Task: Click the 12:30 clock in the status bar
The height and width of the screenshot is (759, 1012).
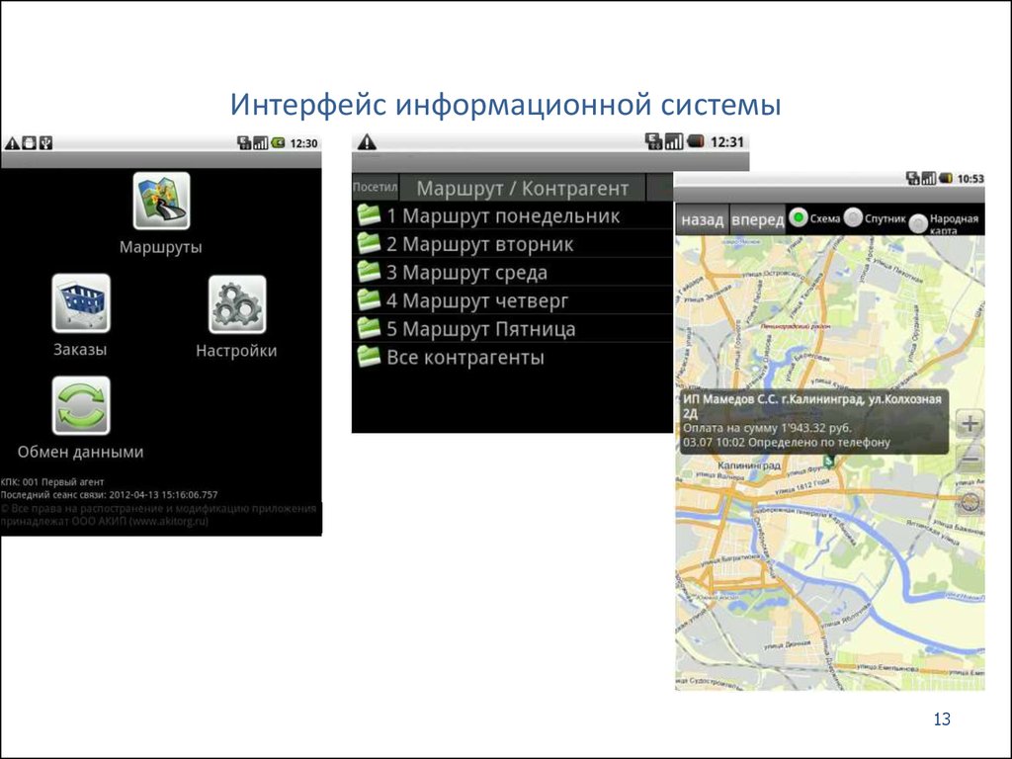Action: [x=303, y=143]
